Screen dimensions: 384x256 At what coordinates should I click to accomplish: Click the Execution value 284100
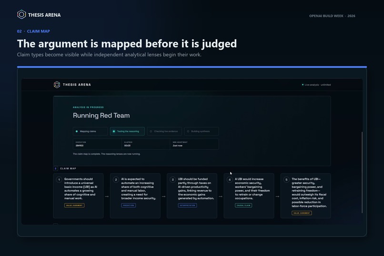tap(80, 145)
